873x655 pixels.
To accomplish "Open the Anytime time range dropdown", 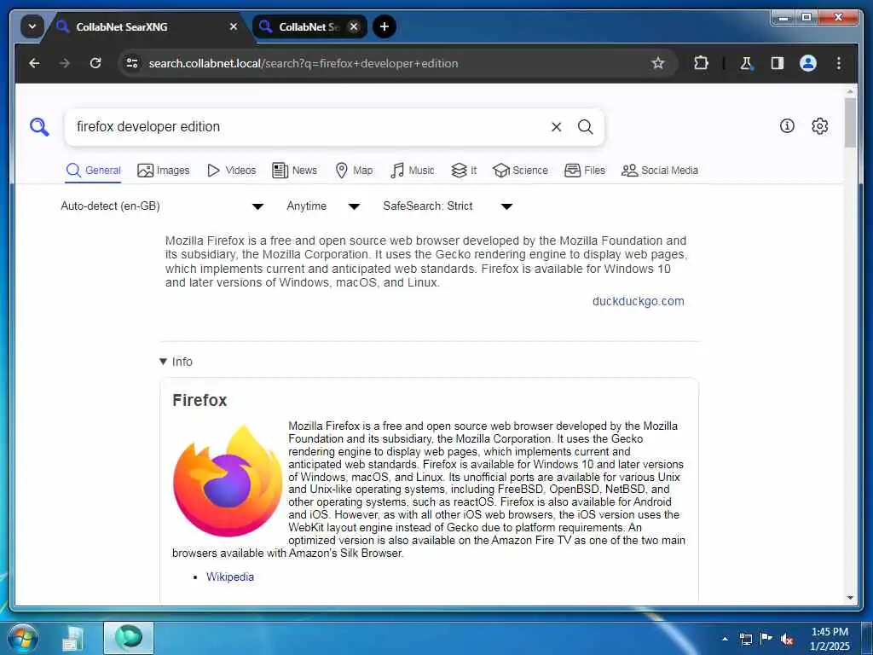I will click(323, 206).
